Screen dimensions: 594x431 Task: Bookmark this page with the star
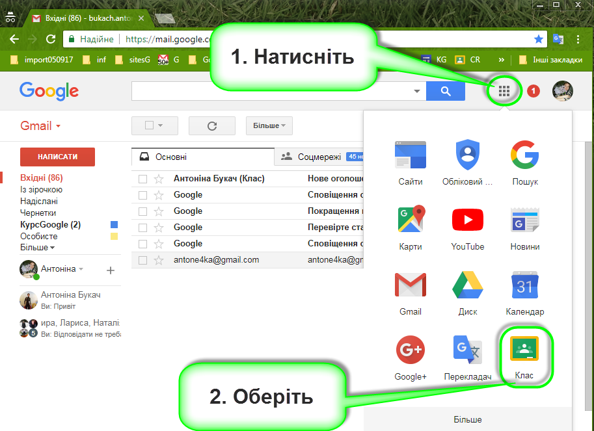pos(538,39)
